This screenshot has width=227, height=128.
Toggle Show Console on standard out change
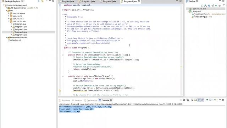point(199,100)
